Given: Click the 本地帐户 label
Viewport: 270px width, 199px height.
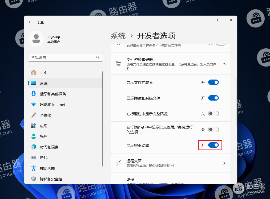Looking at the screenshot, I should point(54,42).
